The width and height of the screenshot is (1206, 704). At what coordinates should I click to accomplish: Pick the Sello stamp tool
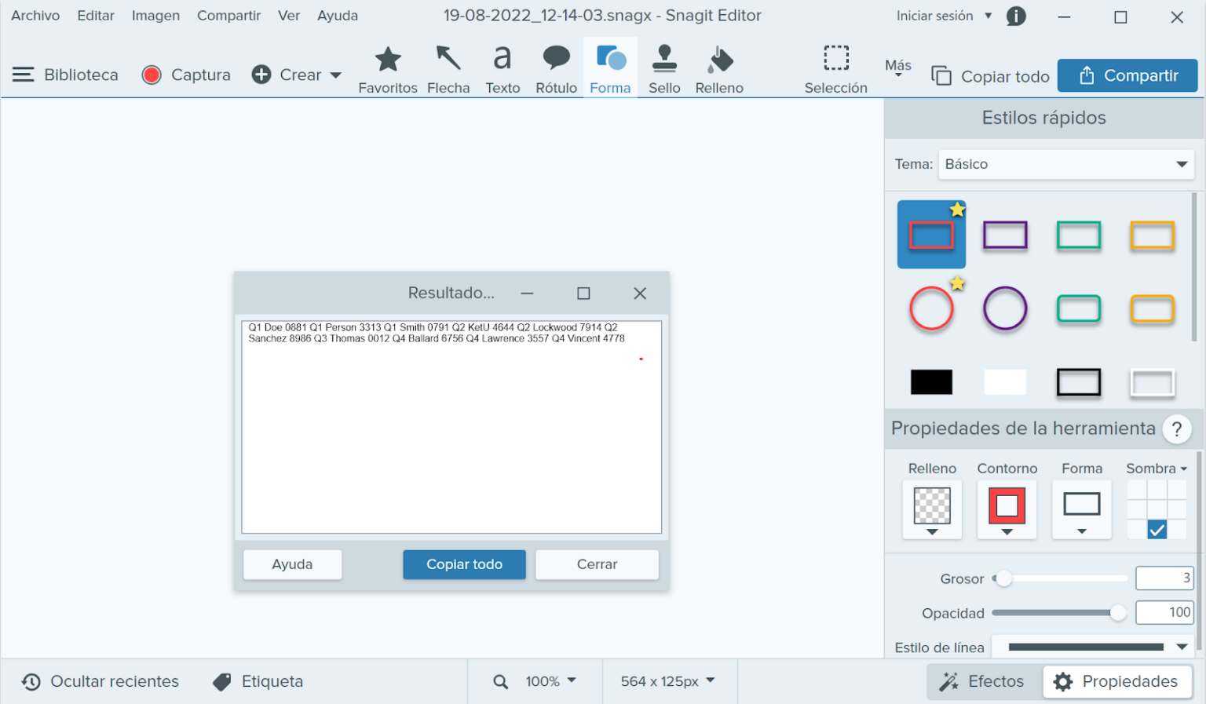[664, 70]
